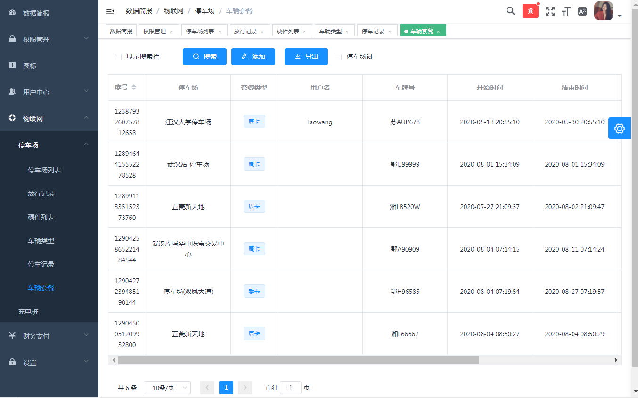This screenshot has height=398, width=638.
Task: Switch to the 硬件列表 tab
Action: 288,32
